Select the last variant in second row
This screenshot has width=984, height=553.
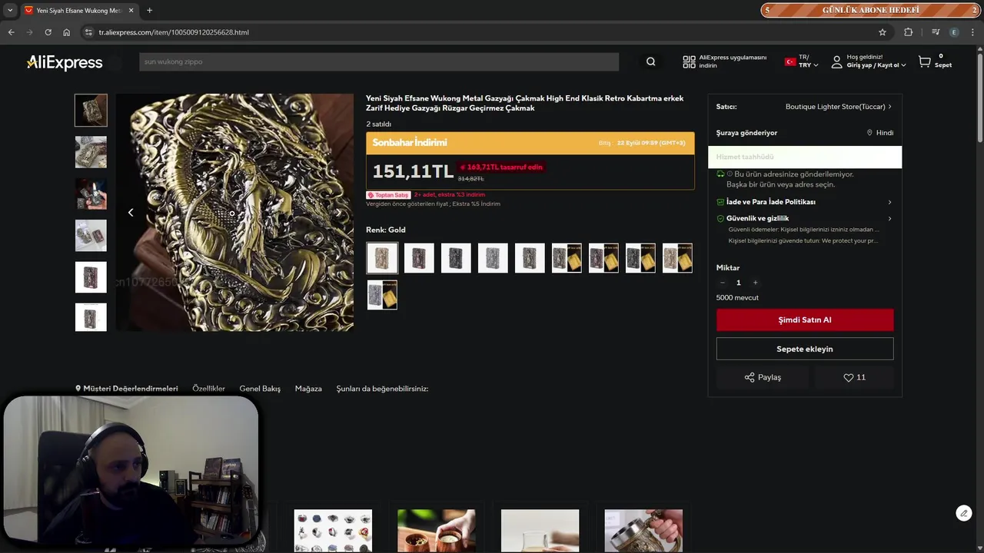382,295
